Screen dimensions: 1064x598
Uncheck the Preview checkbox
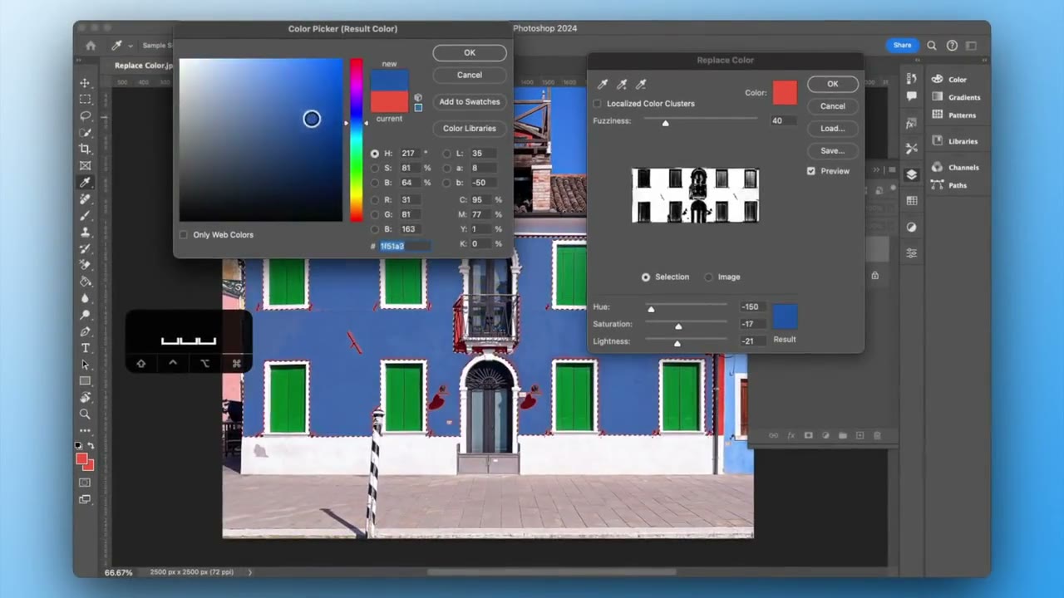pyautogui.click(x=811, y=171)
